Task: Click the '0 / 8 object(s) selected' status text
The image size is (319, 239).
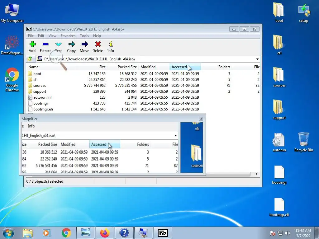Action: pos(45,181)
